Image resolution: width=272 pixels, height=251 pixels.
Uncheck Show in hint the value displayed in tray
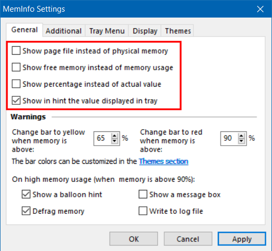(16, 101)
